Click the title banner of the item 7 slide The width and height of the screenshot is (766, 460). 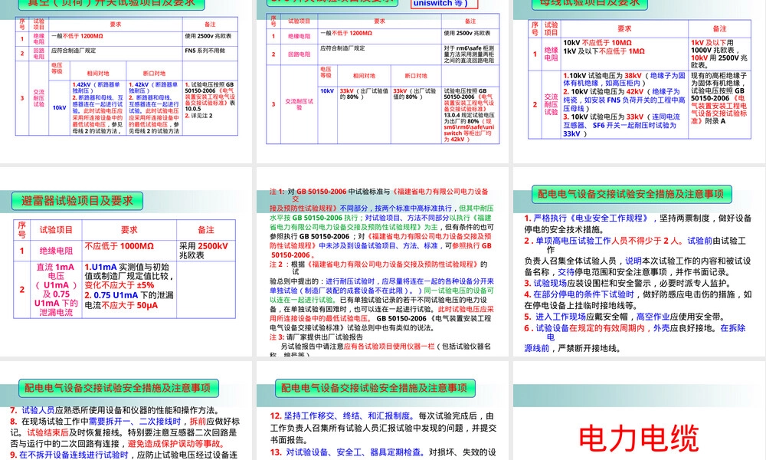point(119,388)
